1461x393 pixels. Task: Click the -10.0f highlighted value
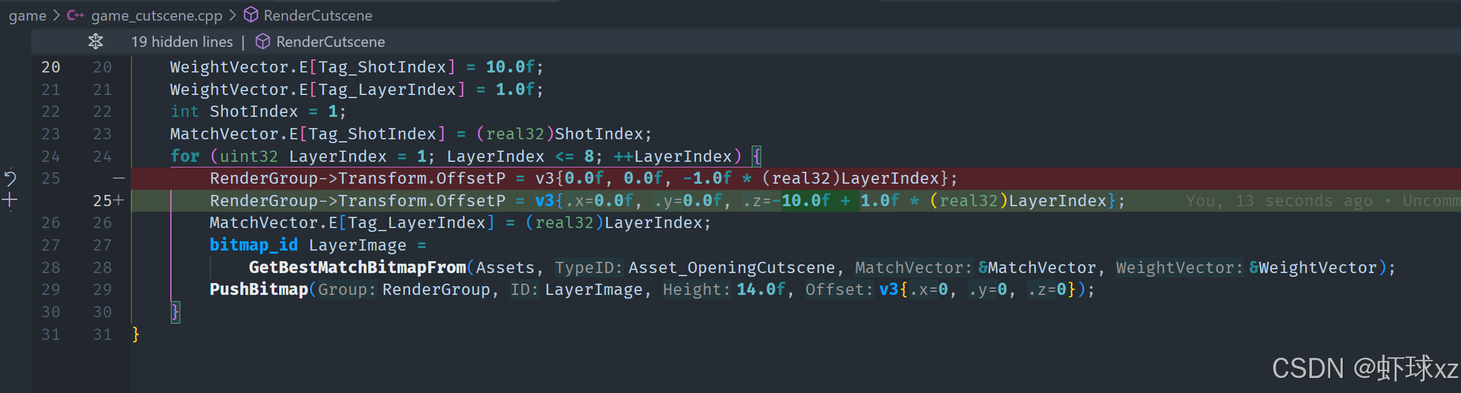tap(801, 201)
